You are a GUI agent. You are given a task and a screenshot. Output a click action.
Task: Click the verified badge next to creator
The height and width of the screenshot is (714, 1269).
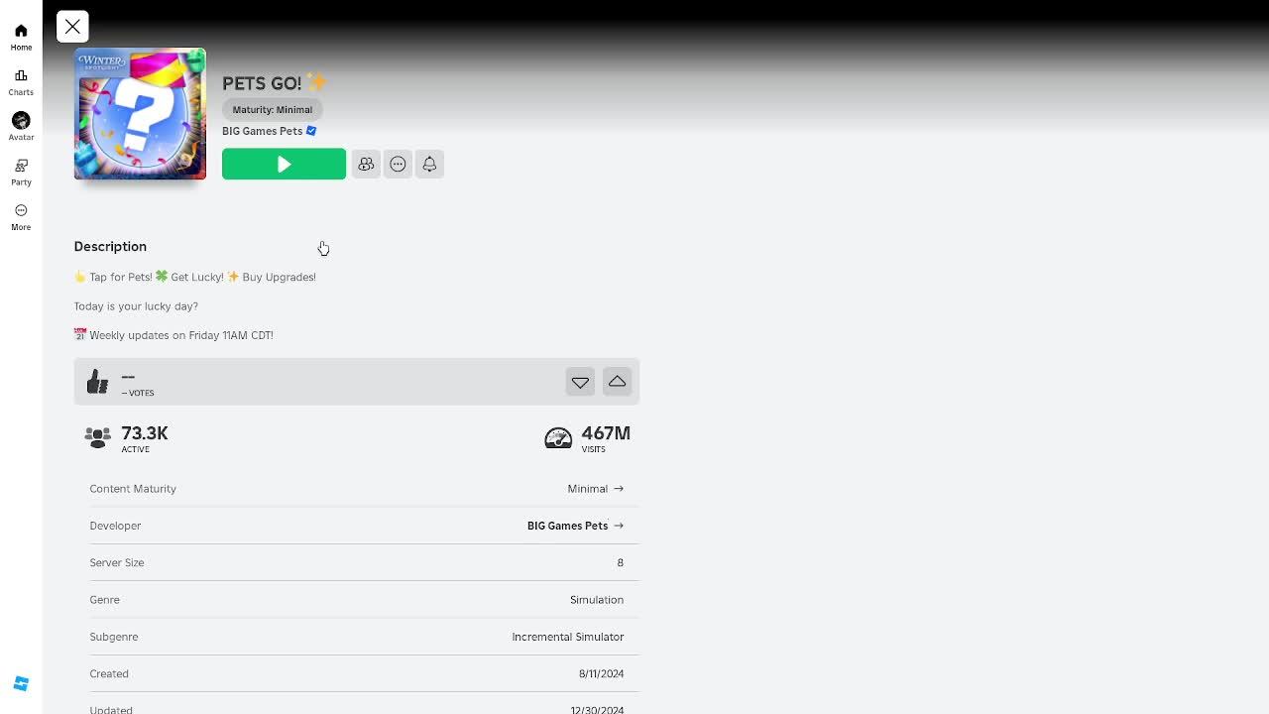(x=311, y=131)
